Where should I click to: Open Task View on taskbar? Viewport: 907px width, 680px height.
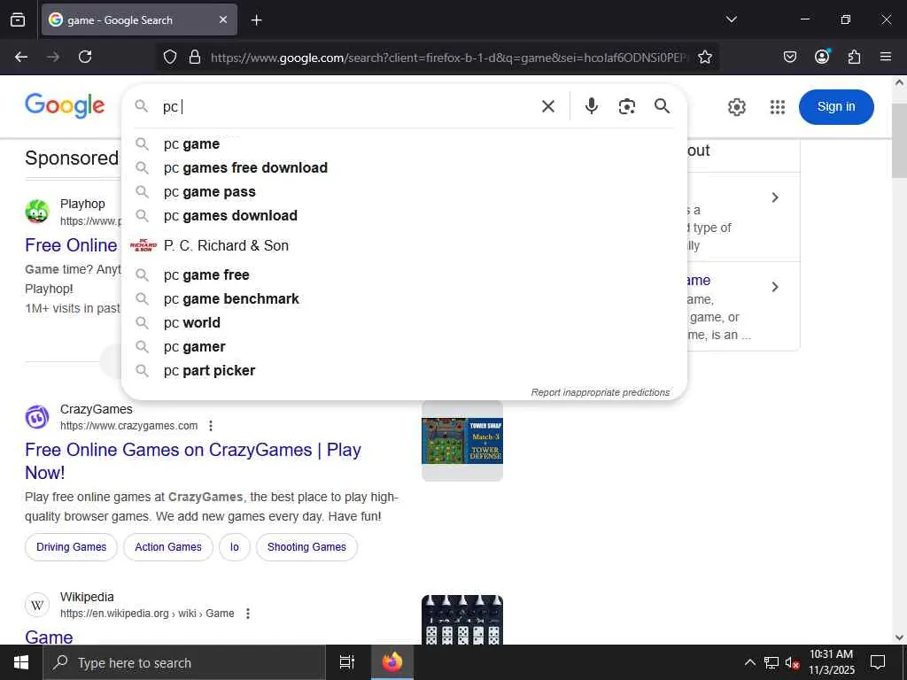point(346,662)
